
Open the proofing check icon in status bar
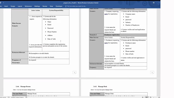coord(9,97)
